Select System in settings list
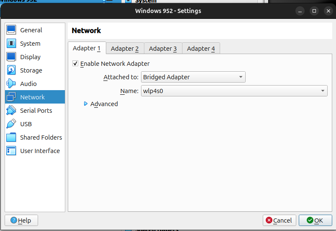Screen dimensions: 336x231 pos(35,43)
